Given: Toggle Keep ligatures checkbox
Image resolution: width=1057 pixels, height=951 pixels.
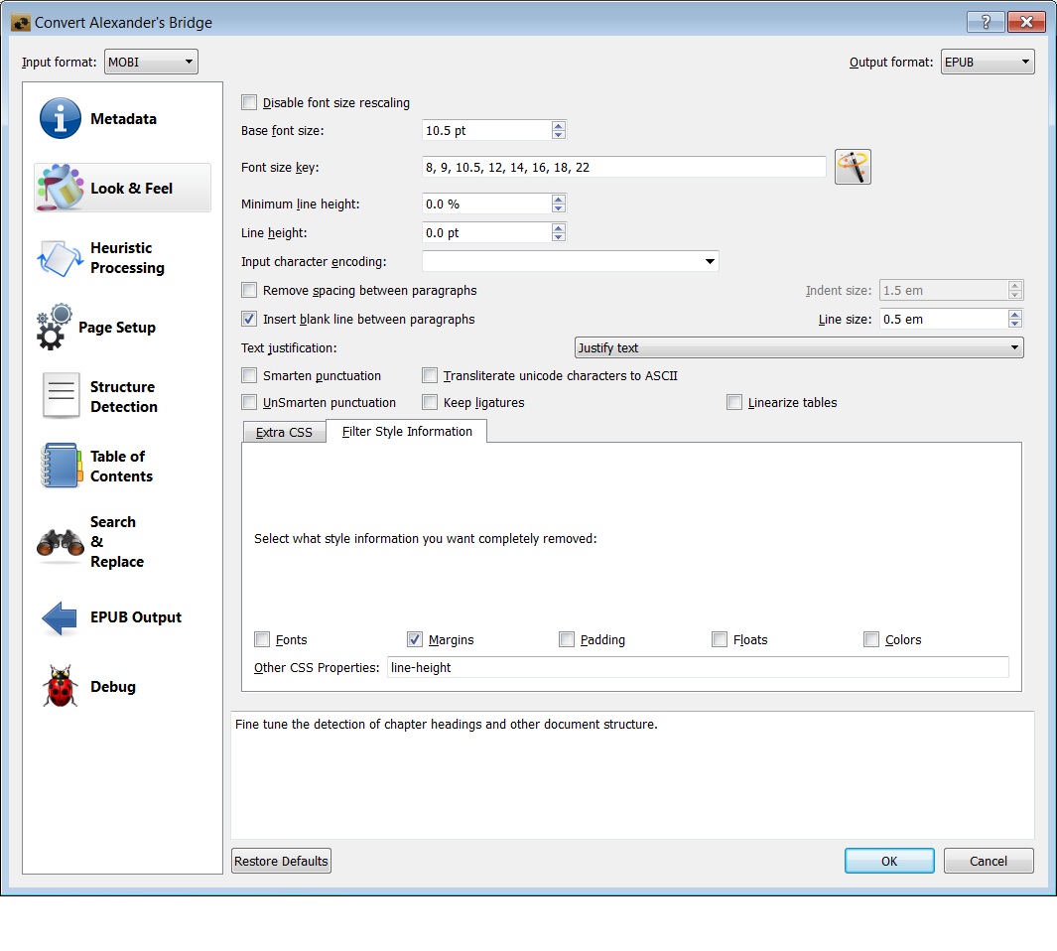Looking at the screenshot, I should click(x=430, y=403).
